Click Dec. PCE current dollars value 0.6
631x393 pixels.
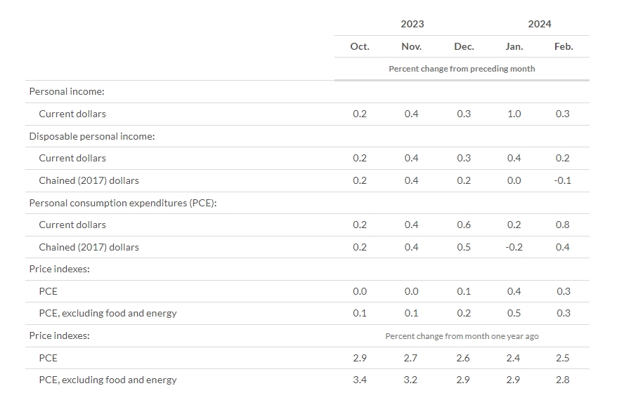point(464,225)
